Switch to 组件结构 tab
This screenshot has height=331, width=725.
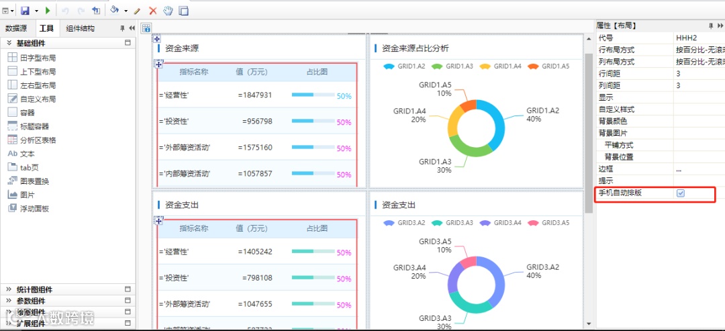coord(80,28)
